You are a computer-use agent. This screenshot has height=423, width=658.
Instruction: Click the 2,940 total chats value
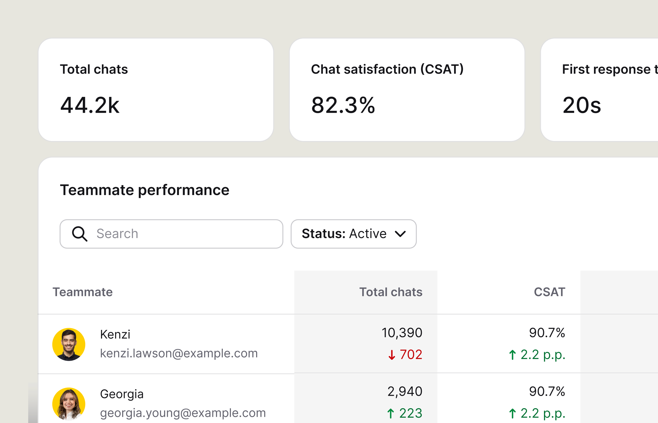coord(405,391)
